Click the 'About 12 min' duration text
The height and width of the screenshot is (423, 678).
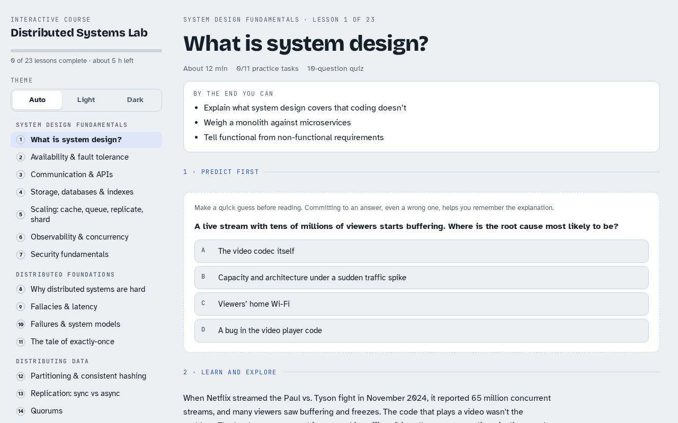[x=206, y=69]
